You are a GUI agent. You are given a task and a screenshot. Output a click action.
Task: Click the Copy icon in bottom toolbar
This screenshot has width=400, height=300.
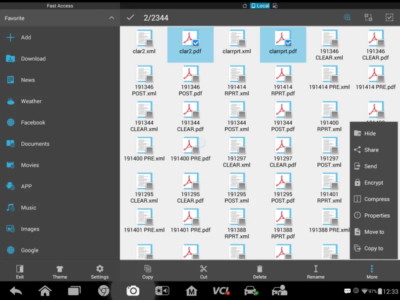pos(147,269)
